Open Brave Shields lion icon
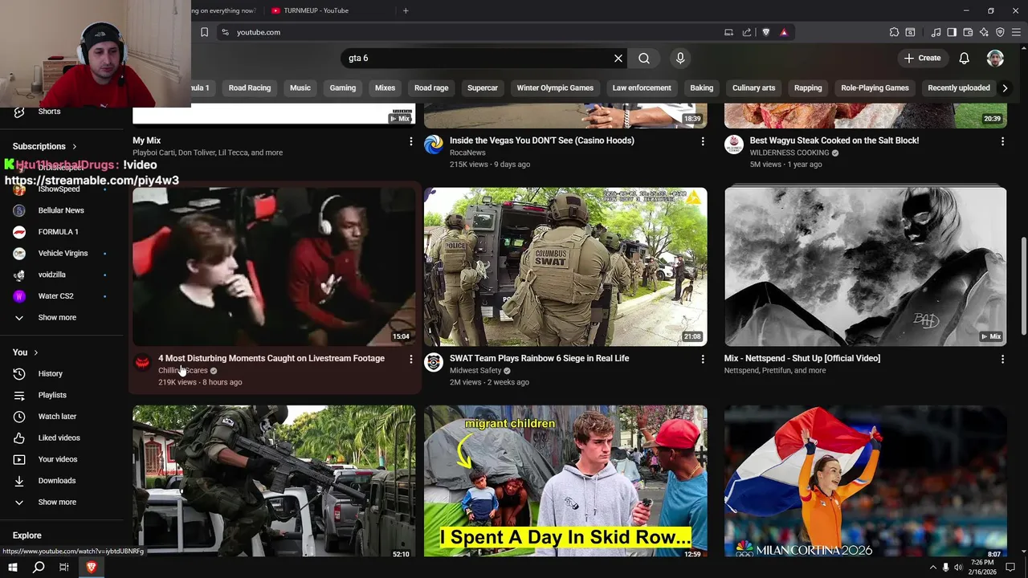 point(765,32)
